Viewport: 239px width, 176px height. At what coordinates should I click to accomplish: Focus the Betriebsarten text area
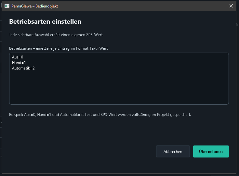(x=119, y=79)
